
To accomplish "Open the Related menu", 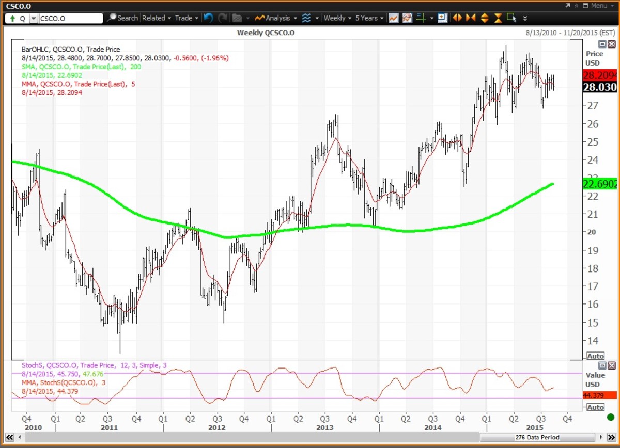I will 157,18.
